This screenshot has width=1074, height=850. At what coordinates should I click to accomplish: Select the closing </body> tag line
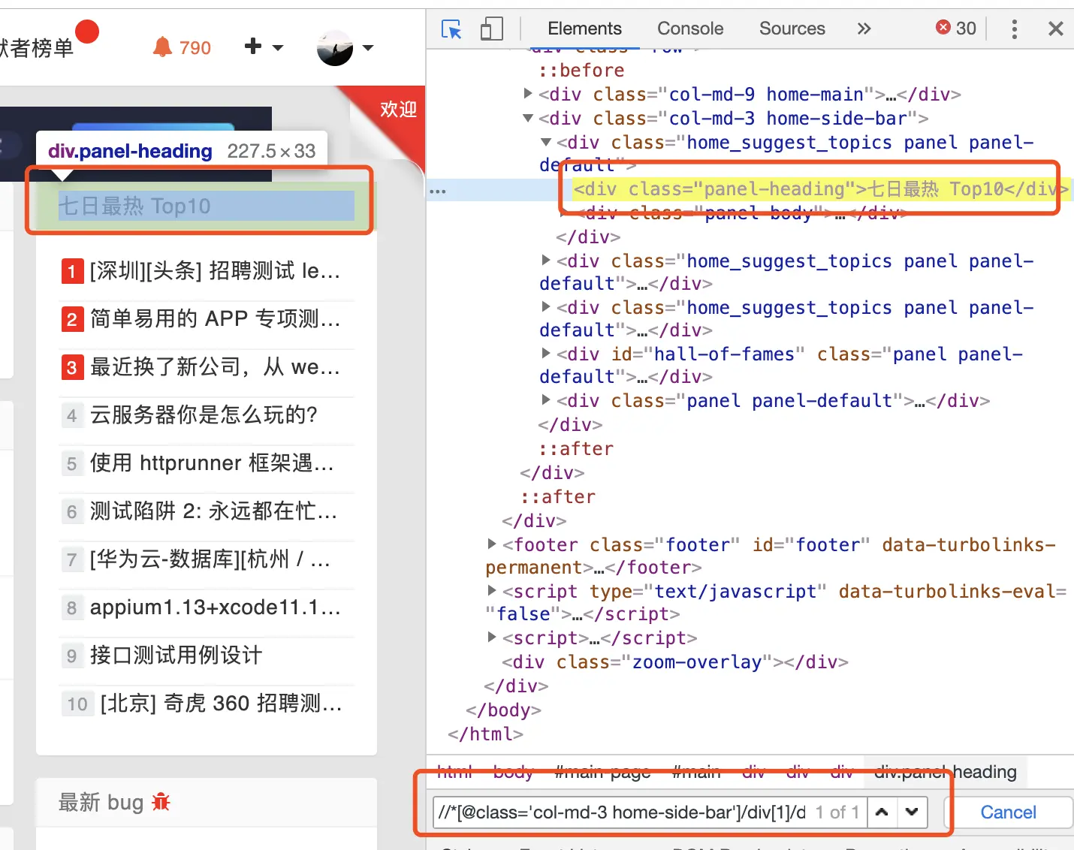click(x=503, y=710)
